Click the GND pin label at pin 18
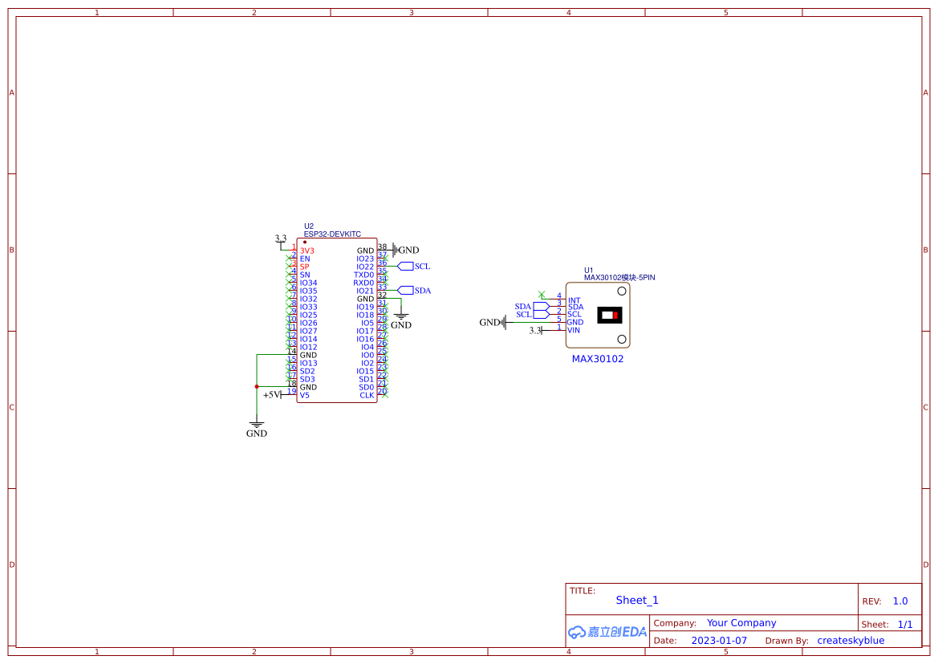938x664 pixels. tap(308, 387)
